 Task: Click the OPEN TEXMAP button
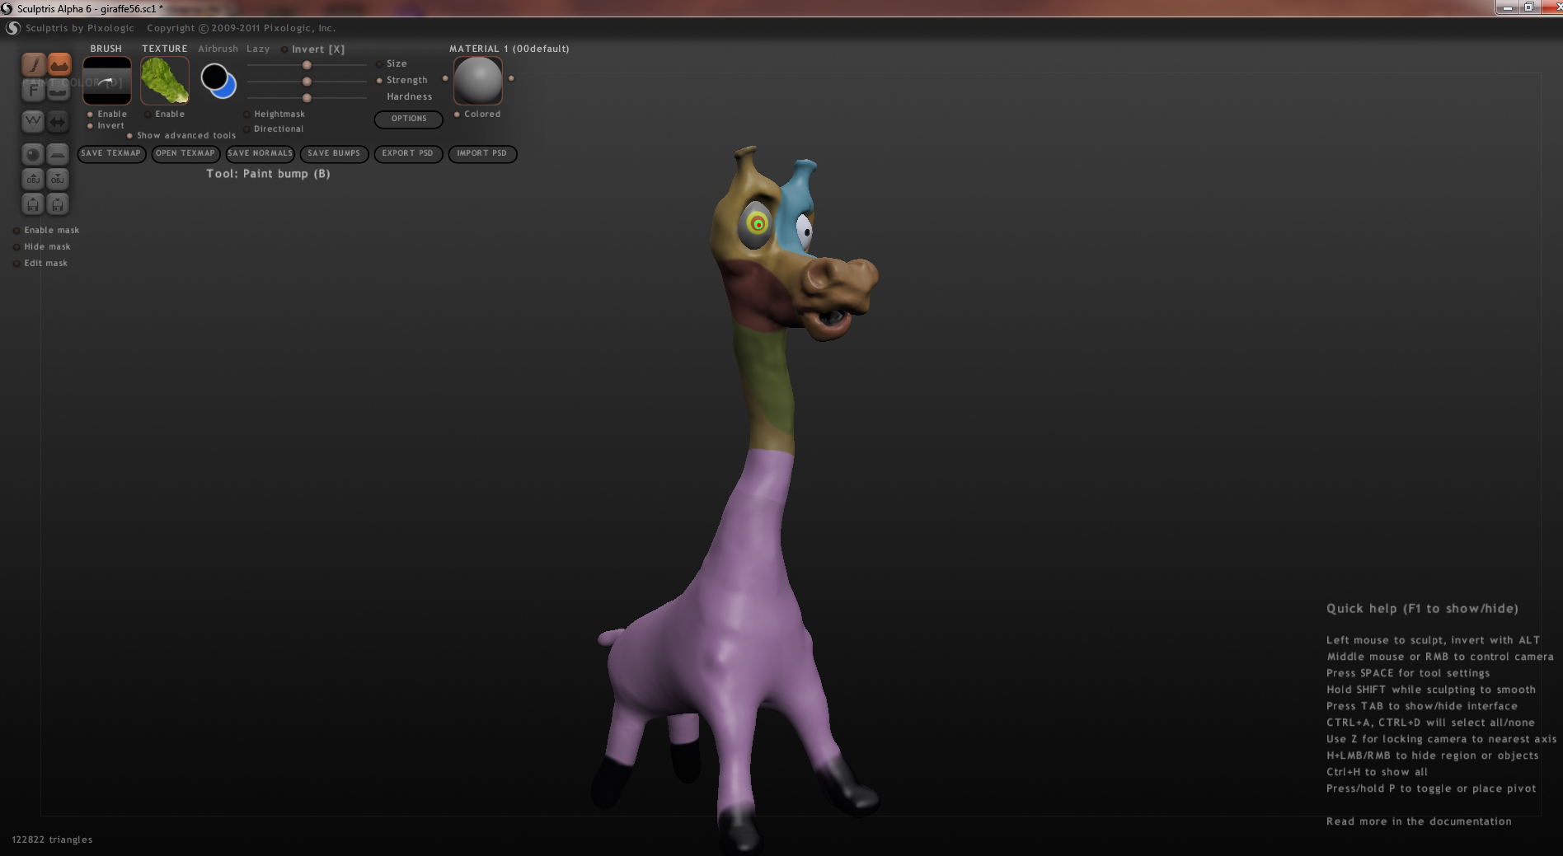[x=185, y=154]
